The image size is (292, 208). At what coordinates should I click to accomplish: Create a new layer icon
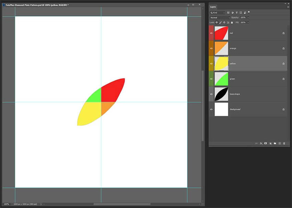280,143
